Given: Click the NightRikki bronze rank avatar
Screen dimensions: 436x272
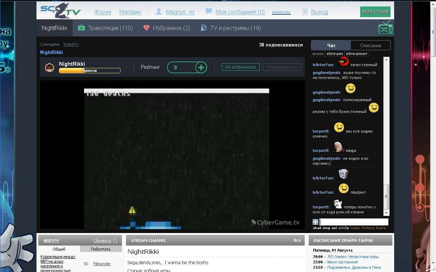Looking at the screenshot, I should click(49, 67).
